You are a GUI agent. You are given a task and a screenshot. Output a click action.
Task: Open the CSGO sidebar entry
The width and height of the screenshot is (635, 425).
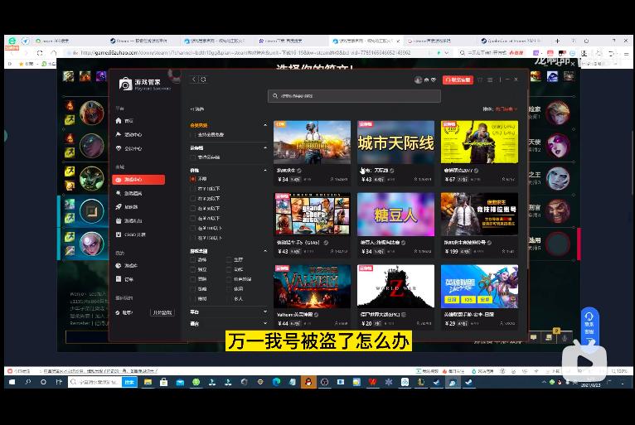pos(130,234)
